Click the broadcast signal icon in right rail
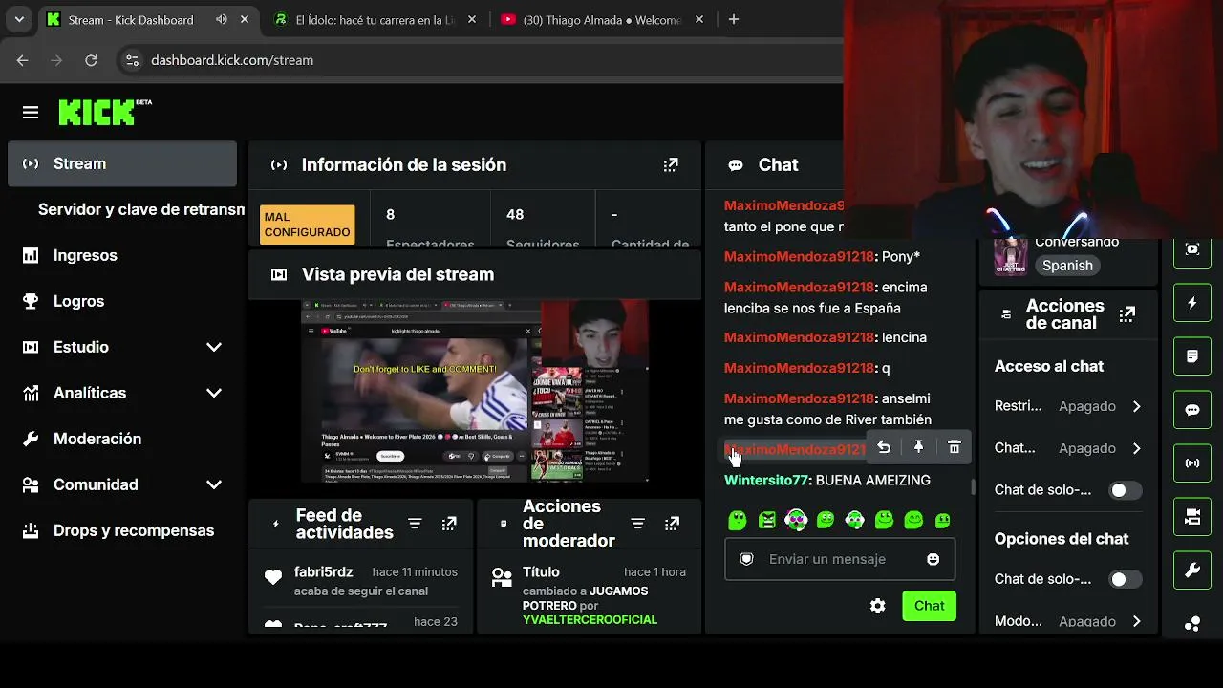The image size is (1223, 688). pos(1191,463)
